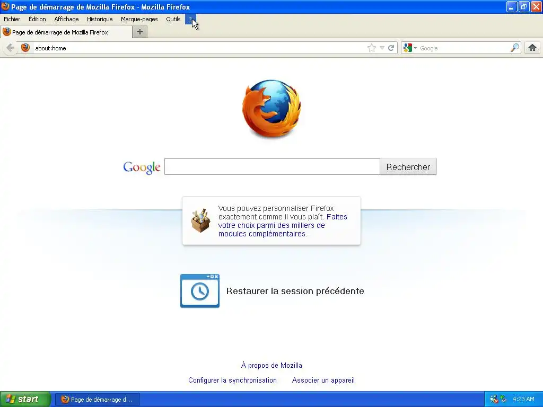
Task: Click the 4:23 AM clock in tray
Action: [x=523, y=399]
